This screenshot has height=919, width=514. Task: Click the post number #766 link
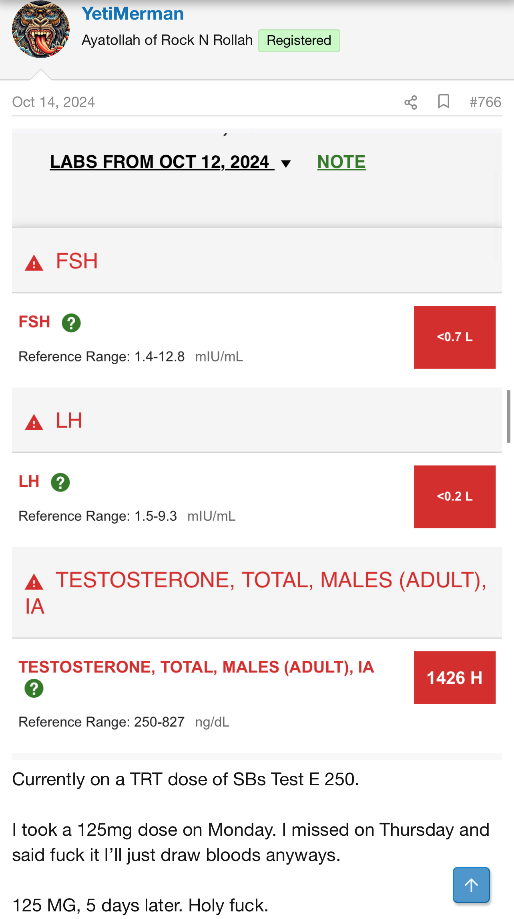(x=485, y=102)
